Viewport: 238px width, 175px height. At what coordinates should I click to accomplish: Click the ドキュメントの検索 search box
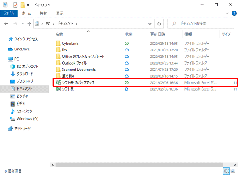[201, 24]
